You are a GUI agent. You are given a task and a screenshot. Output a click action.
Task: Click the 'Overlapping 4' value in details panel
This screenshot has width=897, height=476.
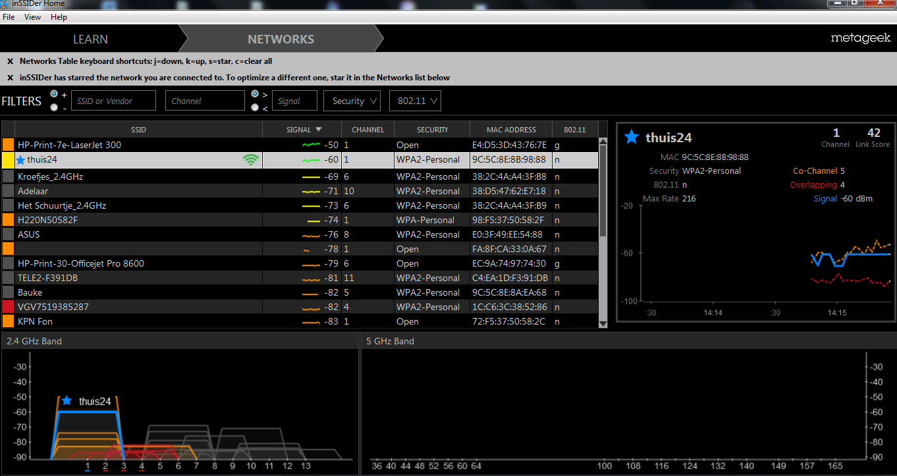coord(817,185)
